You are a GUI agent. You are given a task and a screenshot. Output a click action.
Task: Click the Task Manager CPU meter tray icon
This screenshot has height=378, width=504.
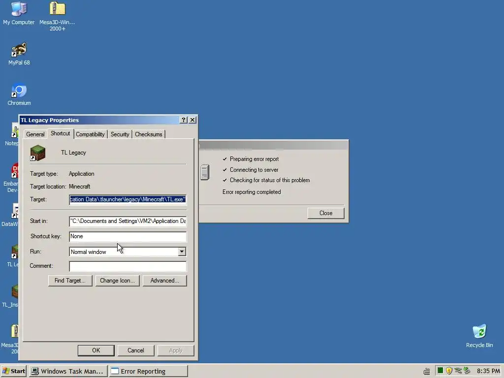440,371
